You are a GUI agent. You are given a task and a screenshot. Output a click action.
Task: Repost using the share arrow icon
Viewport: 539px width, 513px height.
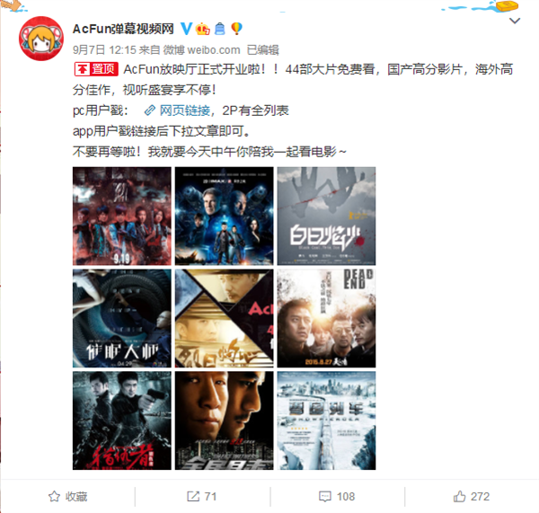(193, 496)
